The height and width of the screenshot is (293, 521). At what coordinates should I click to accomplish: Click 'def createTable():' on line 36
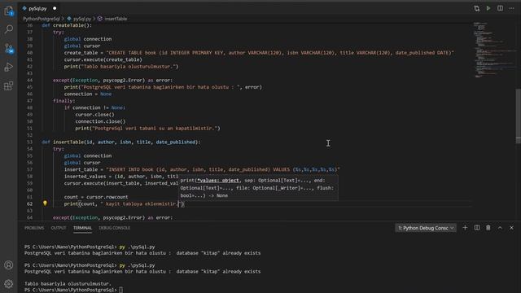pos(67,25)
